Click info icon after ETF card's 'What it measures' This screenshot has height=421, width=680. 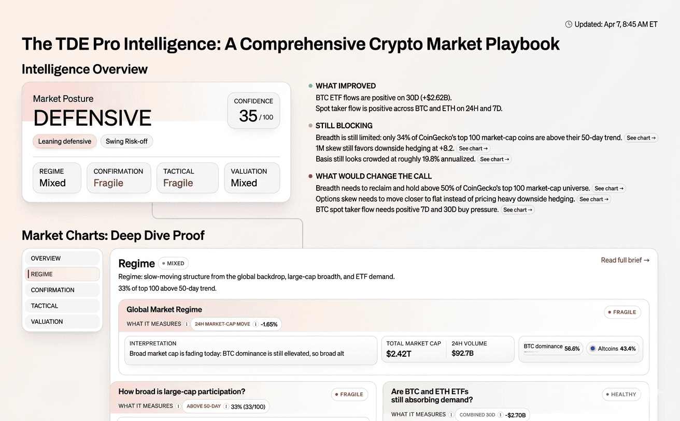(451, 415)
